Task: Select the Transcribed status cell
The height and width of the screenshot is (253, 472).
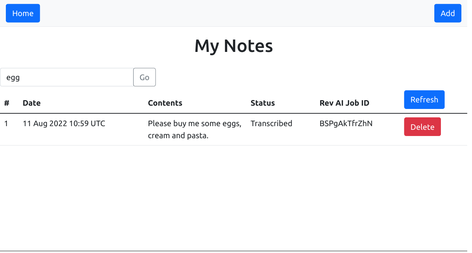Action: click(271, 124)
